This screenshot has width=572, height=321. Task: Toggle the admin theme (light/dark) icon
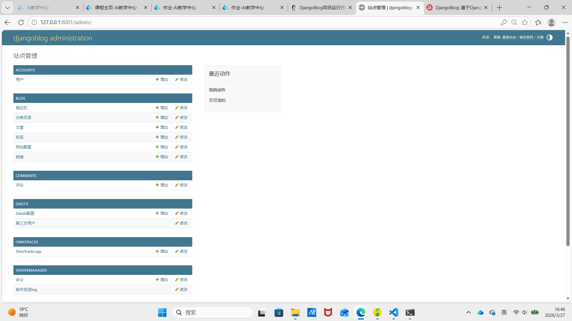(550, 37)
